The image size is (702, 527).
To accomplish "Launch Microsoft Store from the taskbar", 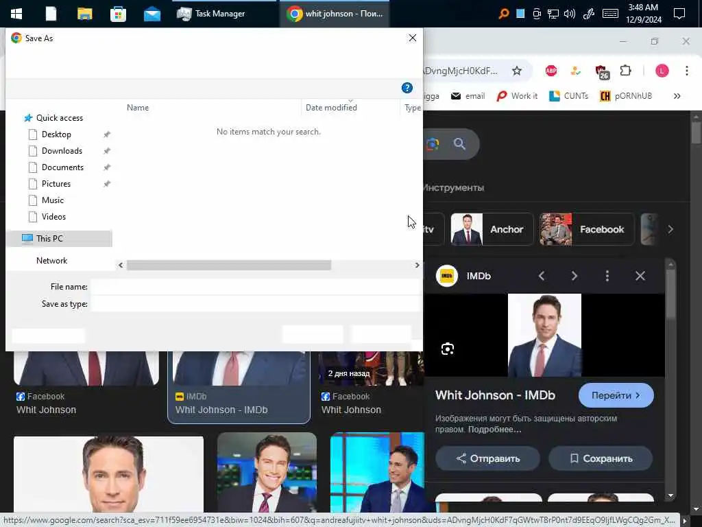I will click(x=118, y=14).
